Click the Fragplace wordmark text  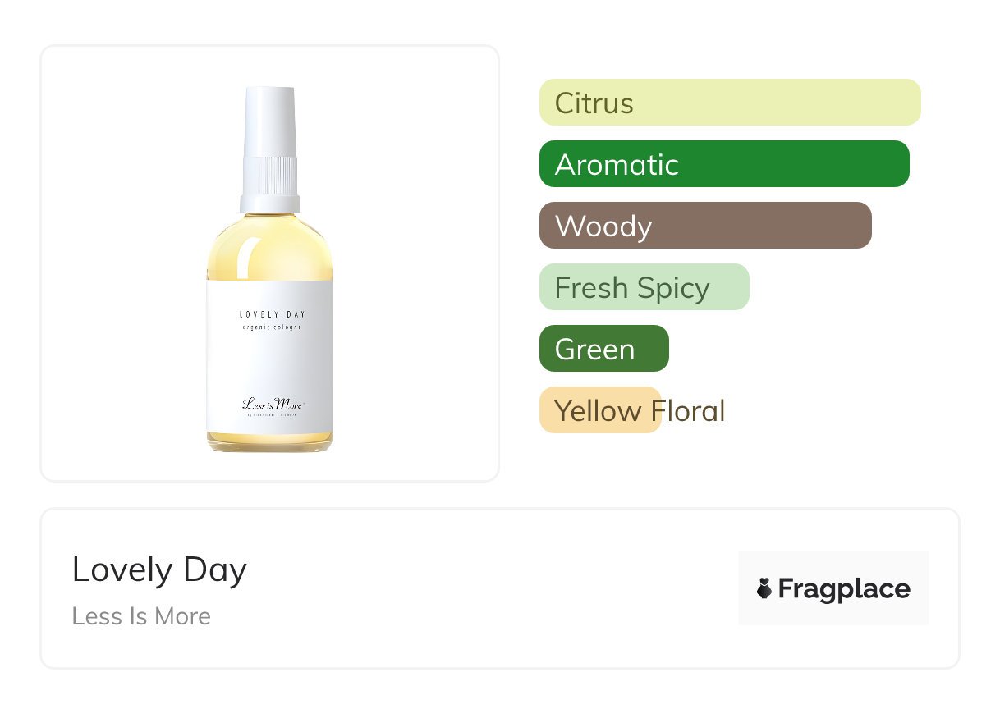pos(844,588)
